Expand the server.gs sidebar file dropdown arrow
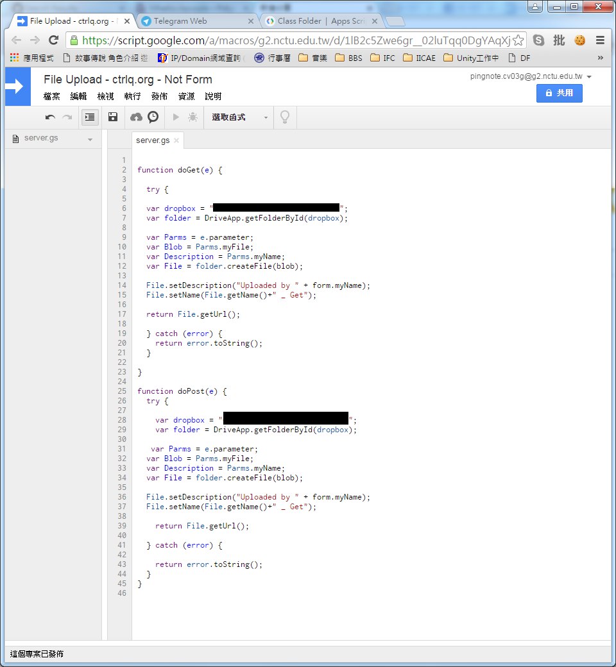The width and height of the screenshot is (616, 667). (x=90, y=140)
